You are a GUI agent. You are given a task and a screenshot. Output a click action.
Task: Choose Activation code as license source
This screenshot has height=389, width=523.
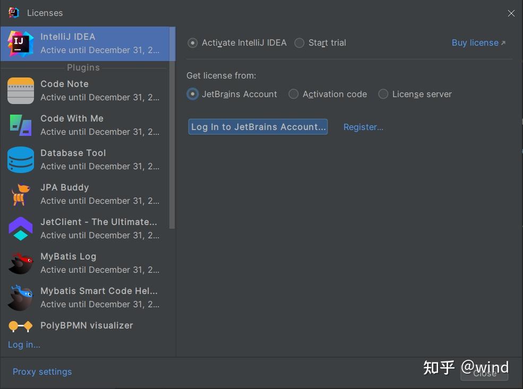coord(294,94)
